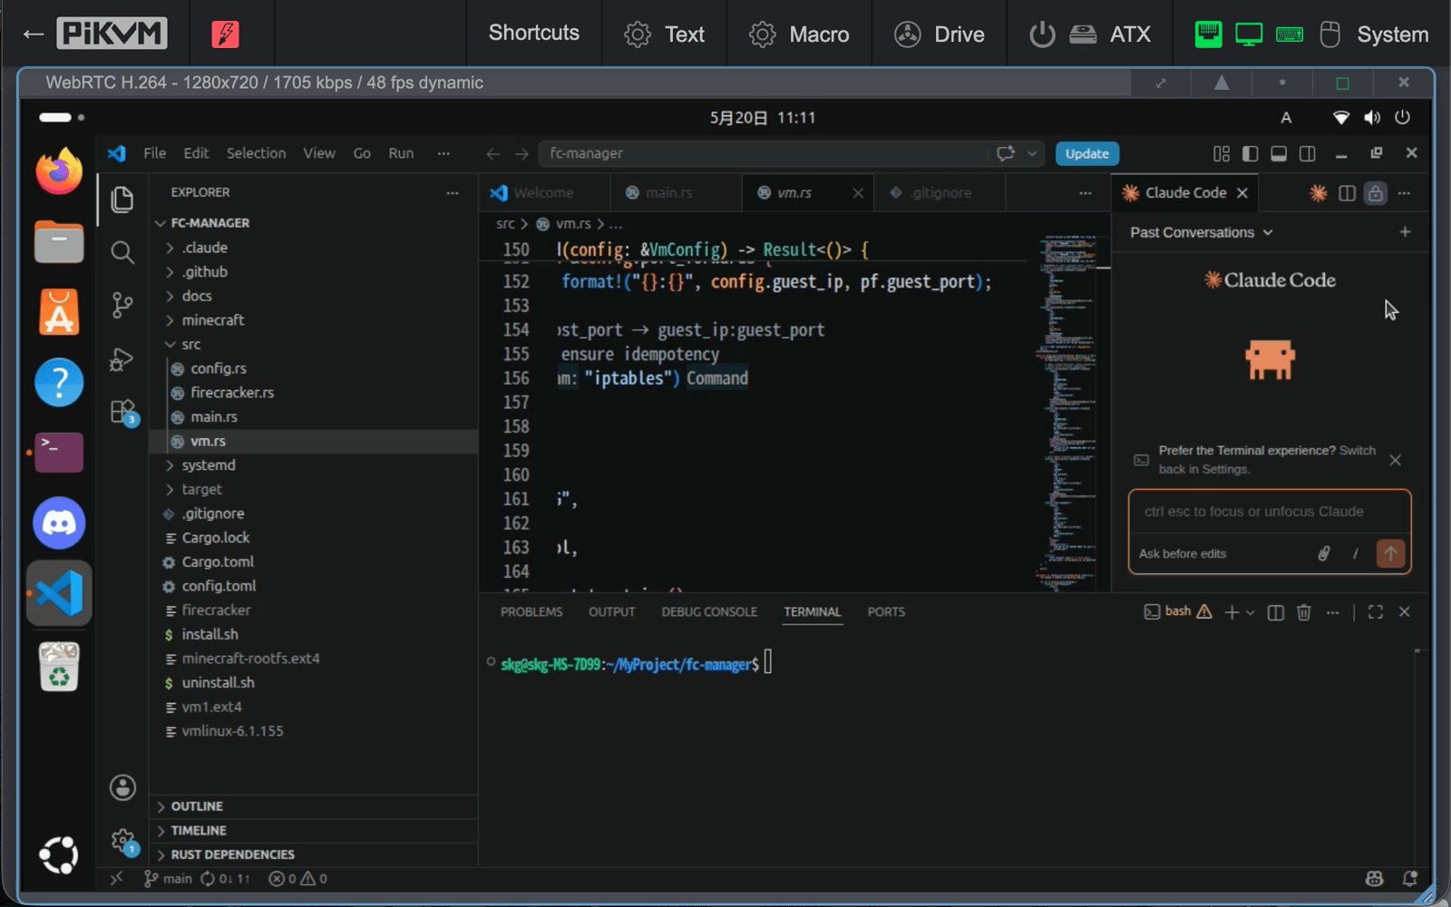This screenshot has height=907, width=1451.
Task: Dismiss the Terminal experience notice
Action: (1396, 460)
